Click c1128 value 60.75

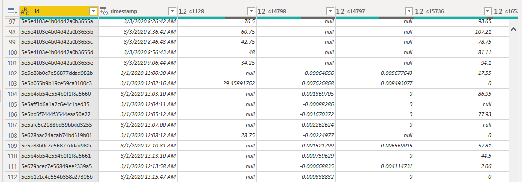[248, 32]
